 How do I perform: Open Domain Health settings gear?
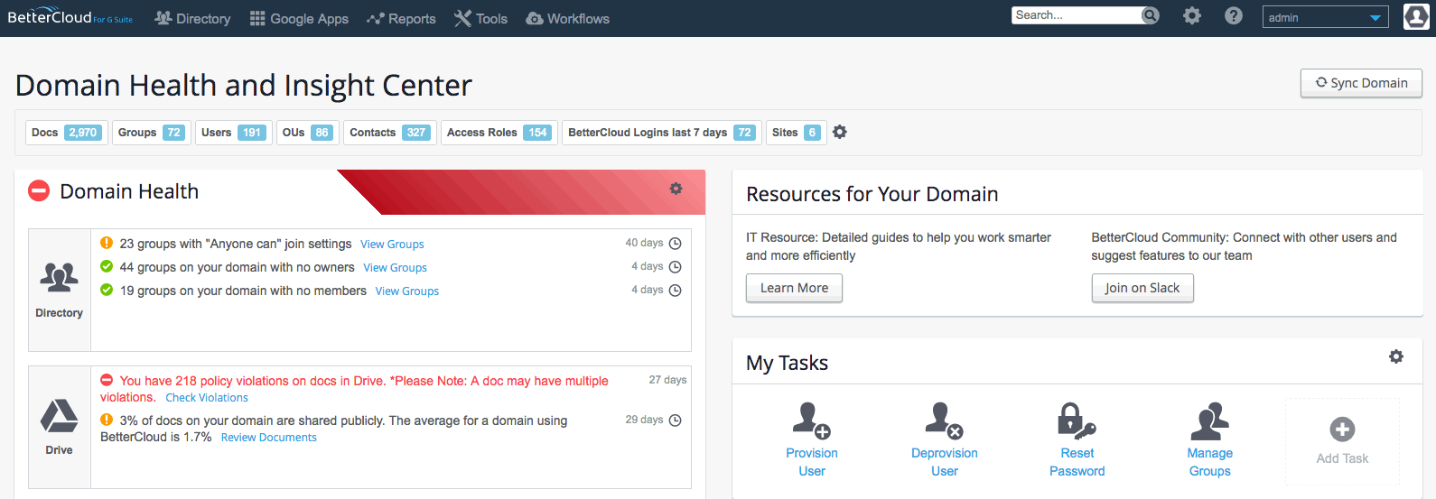pyautogui.click(x=676, y=189)
